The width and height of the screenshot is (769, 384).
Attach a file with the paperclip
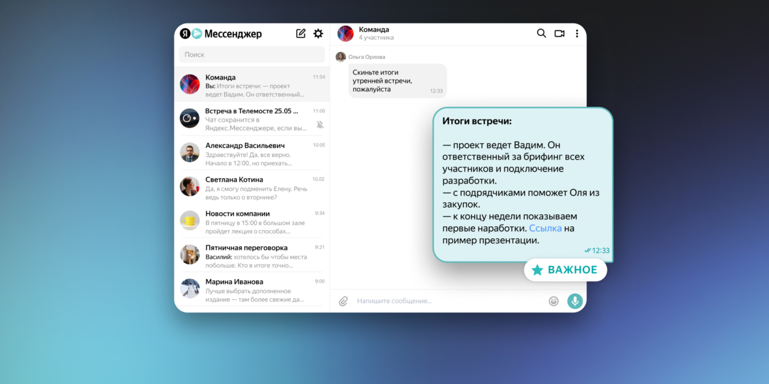click(343, 301)
